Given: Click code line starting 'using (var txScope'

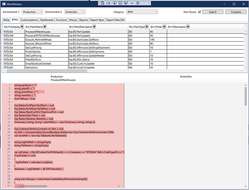Looking at the screenshot, I should 51,179.
